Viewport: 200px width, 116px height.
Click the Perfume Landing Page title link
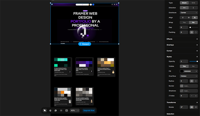104,69
